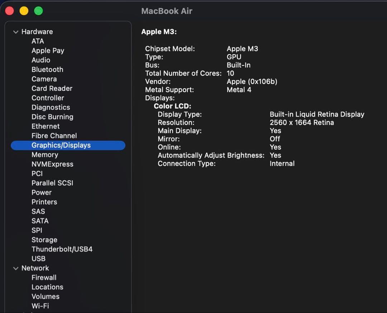The height and width of the screenshot is (313, 387).
Task: Open Firewall network details
Action: [44, 278]
